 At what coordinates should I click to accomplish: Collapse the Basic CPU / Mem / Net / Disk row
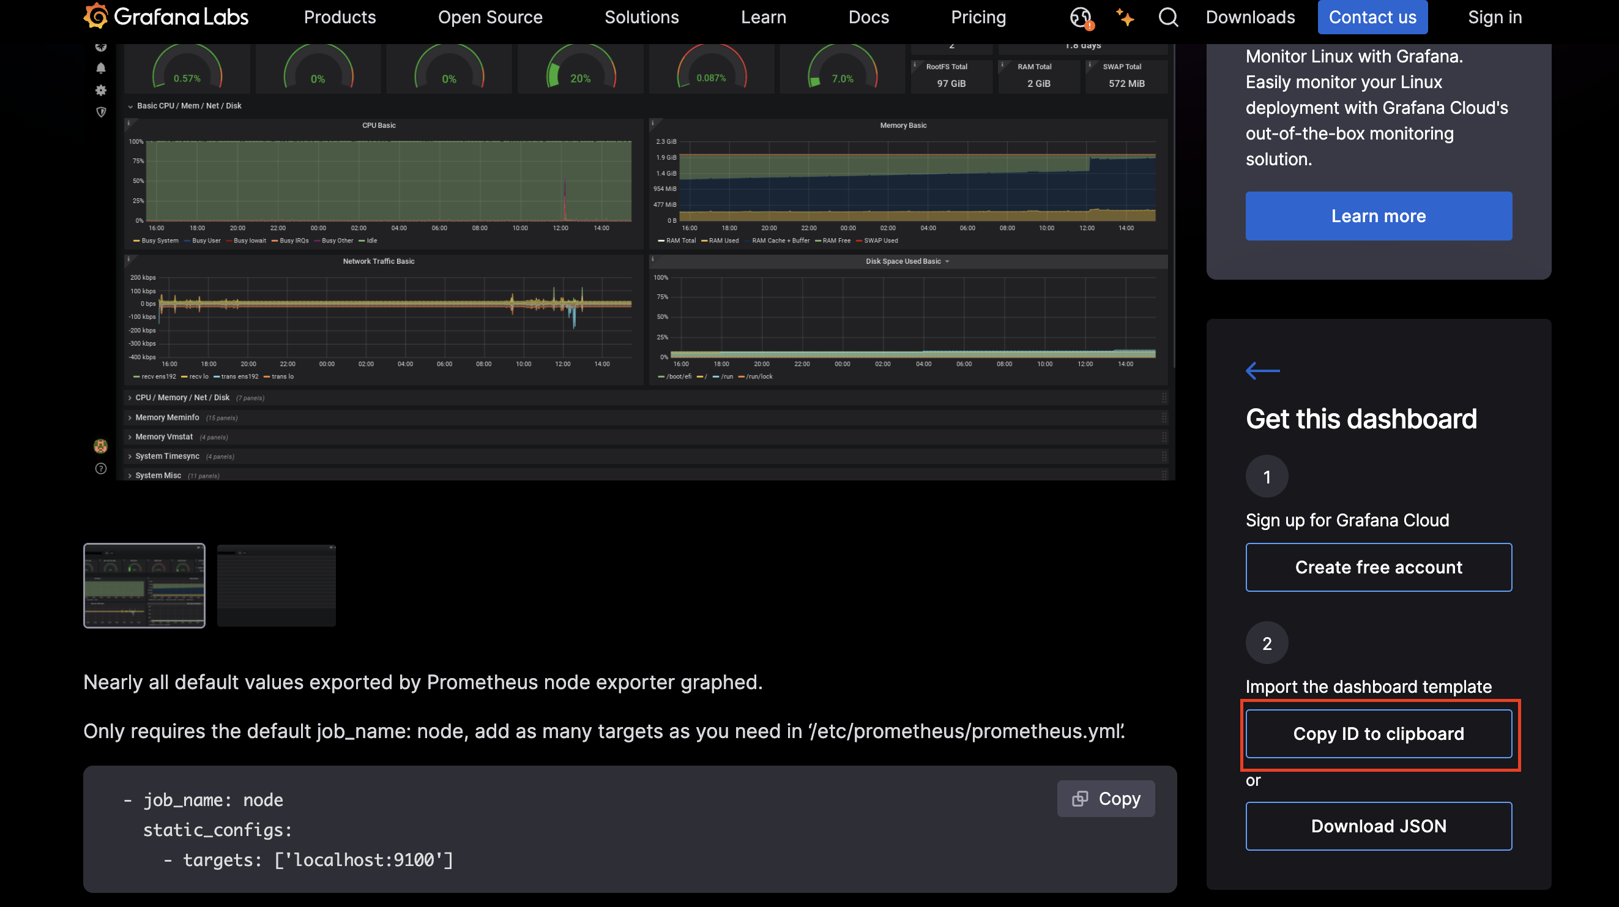(x=130, y=106)
